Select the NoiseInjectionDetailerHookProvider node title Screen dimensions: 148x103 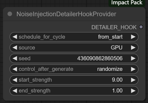[x=66, y=14]
